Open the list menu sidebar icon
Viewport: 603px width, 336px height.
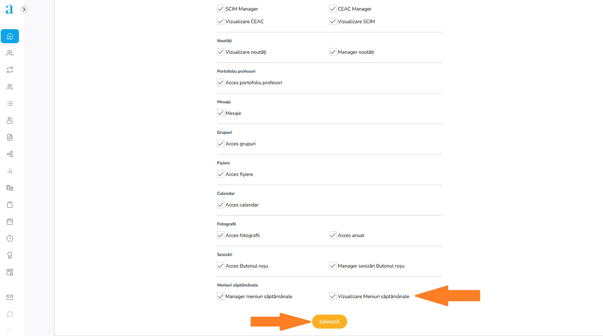(x=10, y=104)
